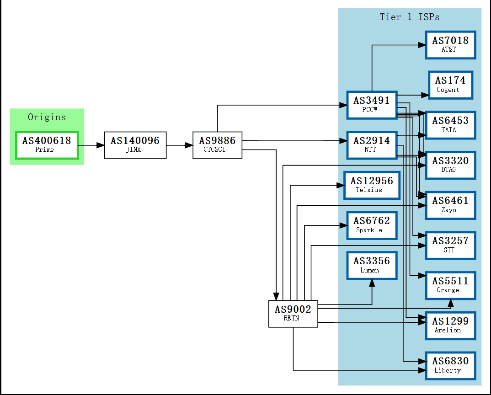Click the AS12956 Telxius node
491x395 pixels.
(372, 186)
